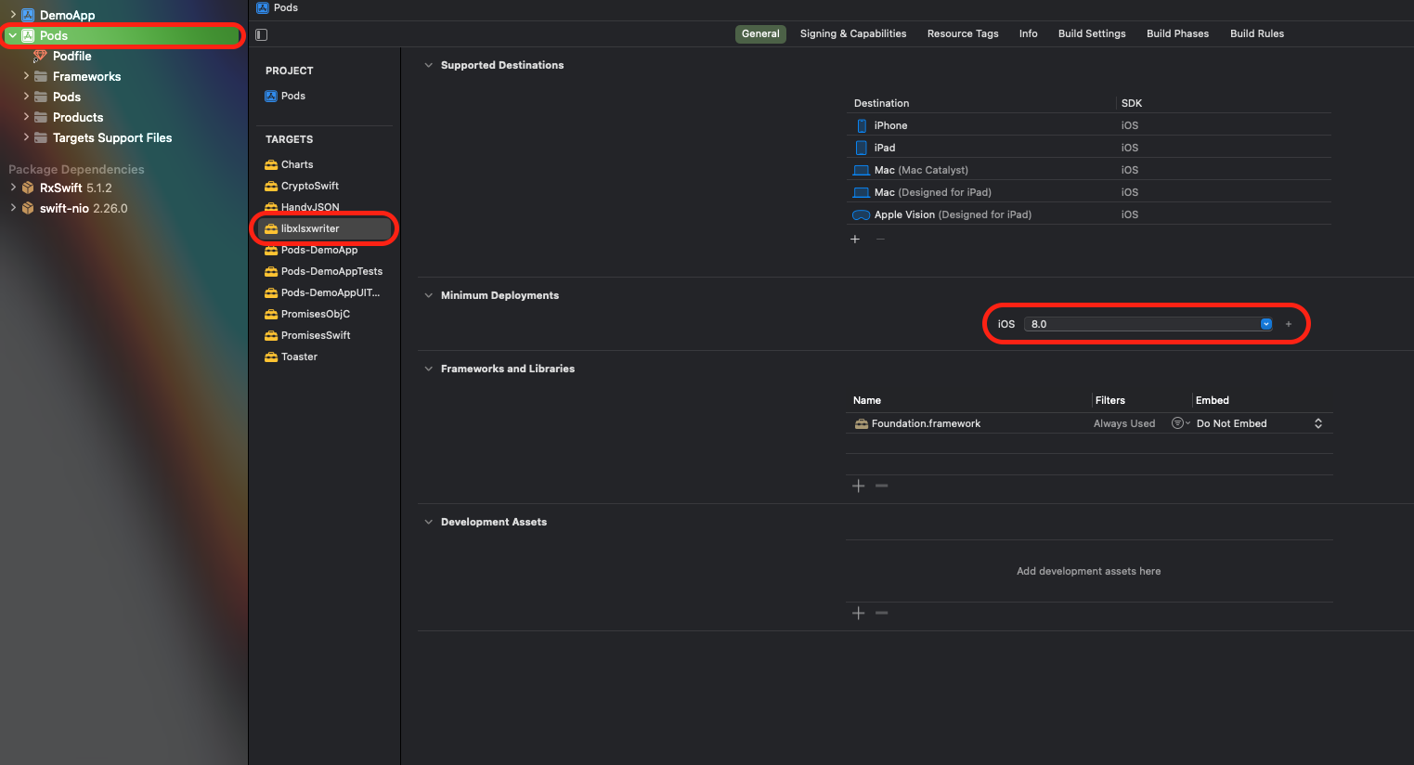
Task: Open the Build Settings tab
Action: pyautogui.click(x=1092, y=33)
